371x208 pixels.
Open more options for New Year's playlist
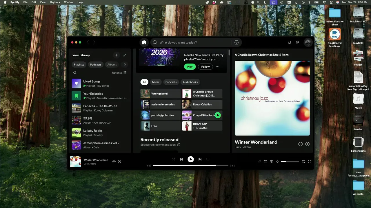(217, 67)
